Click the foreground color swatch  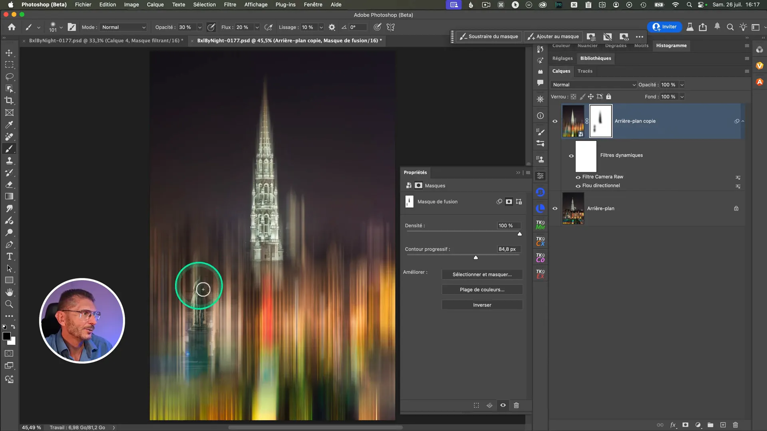tap(7, 336)
